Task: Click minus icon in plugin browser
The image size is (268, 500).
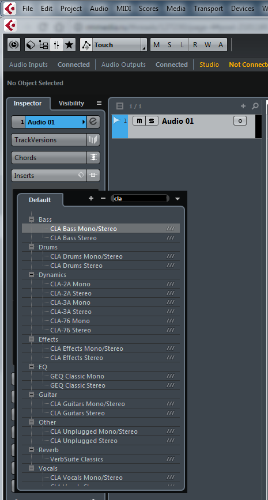Action: (x=103, y=198)
